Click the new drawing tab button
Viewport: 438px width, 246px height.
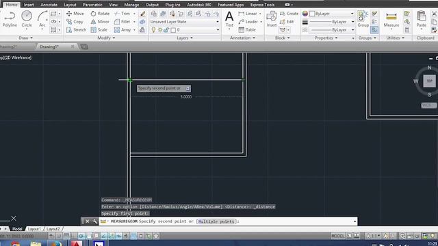[83, 46]
